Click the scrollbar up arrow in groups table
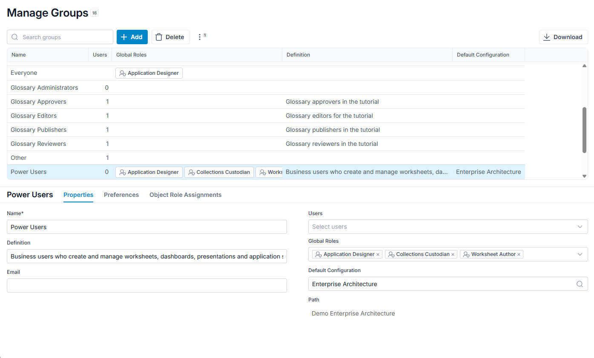Viewport: 594px width, 358px height. point(584,66)
